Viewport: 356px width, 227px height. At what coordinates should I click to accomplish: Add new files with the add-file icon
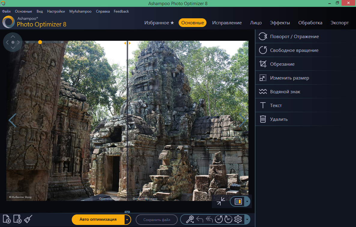[x=7, y=219]
